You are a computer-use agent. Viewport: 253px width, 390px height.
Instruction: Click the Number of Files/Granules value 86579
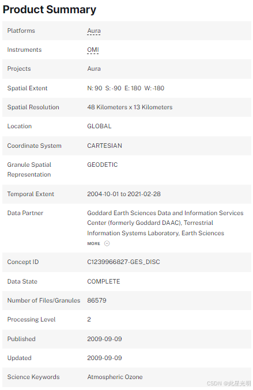97,300
